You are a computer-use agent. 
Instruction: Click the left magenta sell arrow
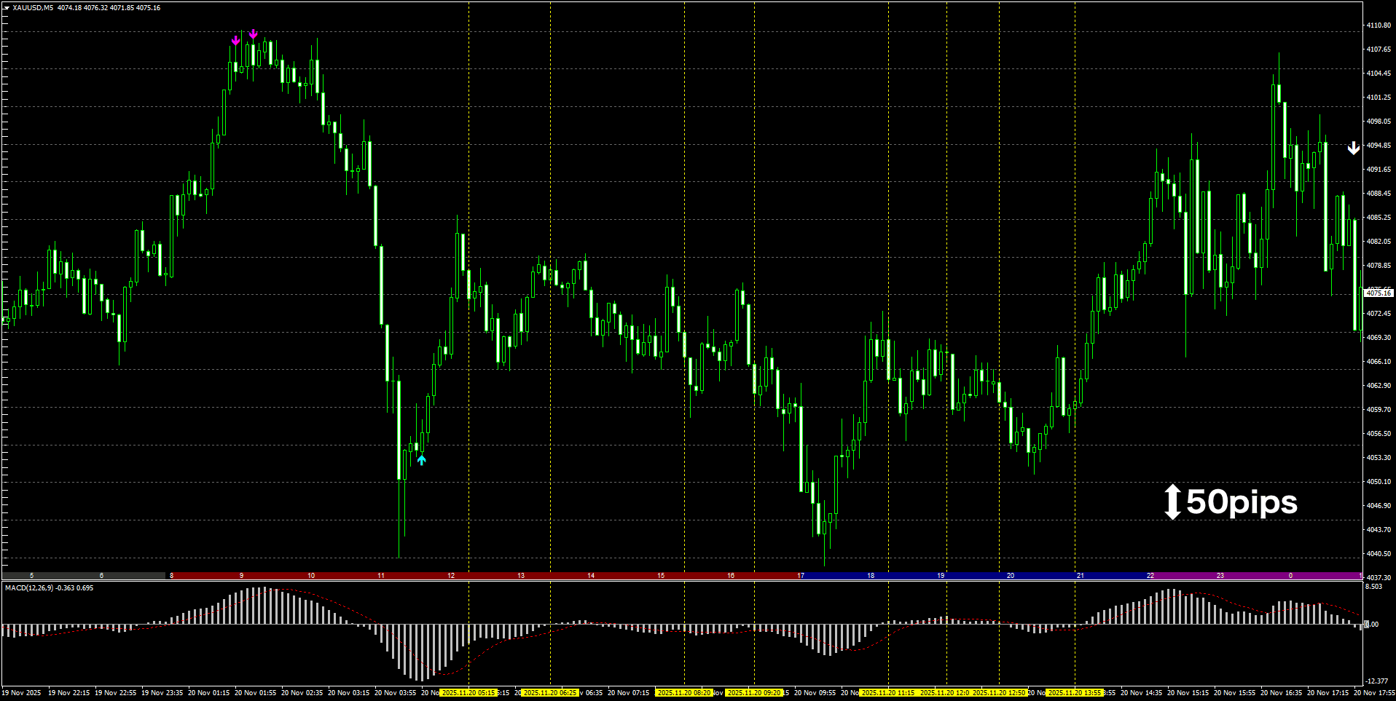point(235,41)
